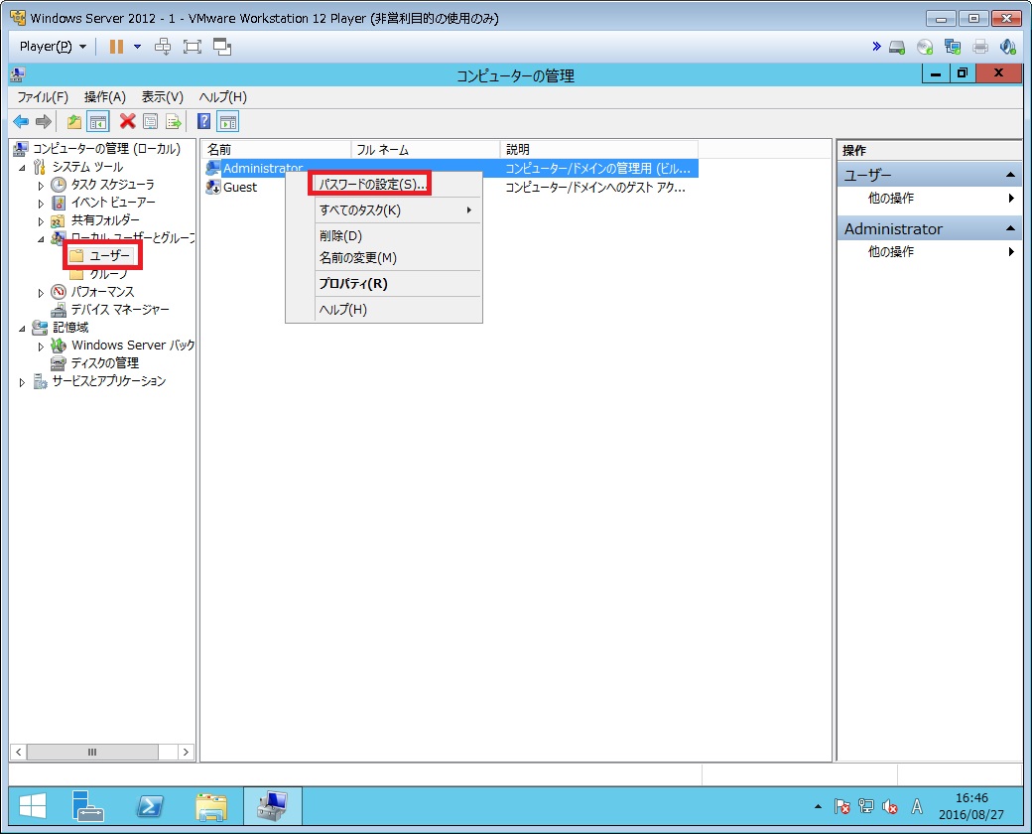
Task: Collapse the 記憶域 tree node
Action: (x=23, y=328)
